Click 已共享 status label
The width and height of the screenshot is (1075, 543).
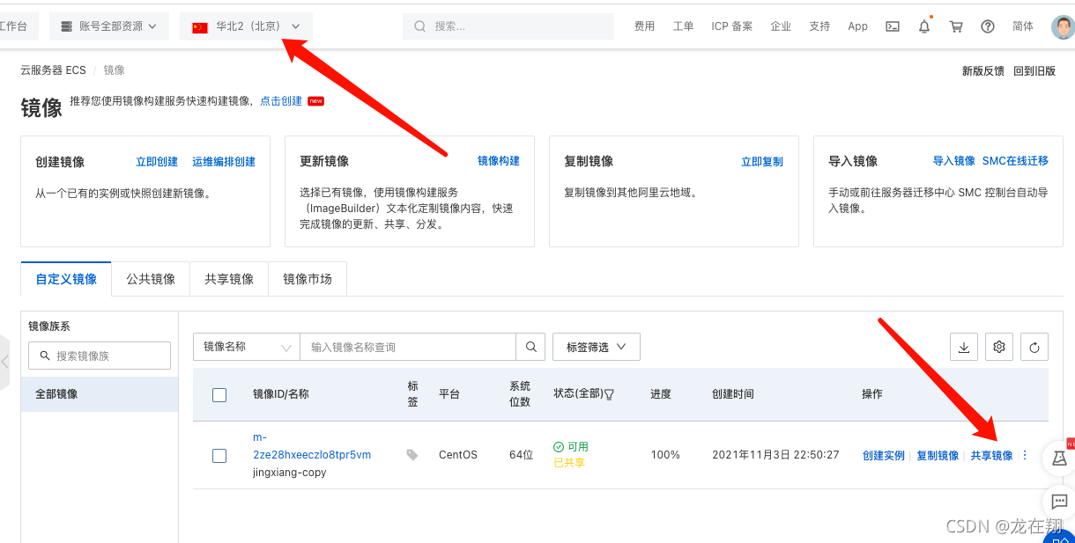(569, 463)
